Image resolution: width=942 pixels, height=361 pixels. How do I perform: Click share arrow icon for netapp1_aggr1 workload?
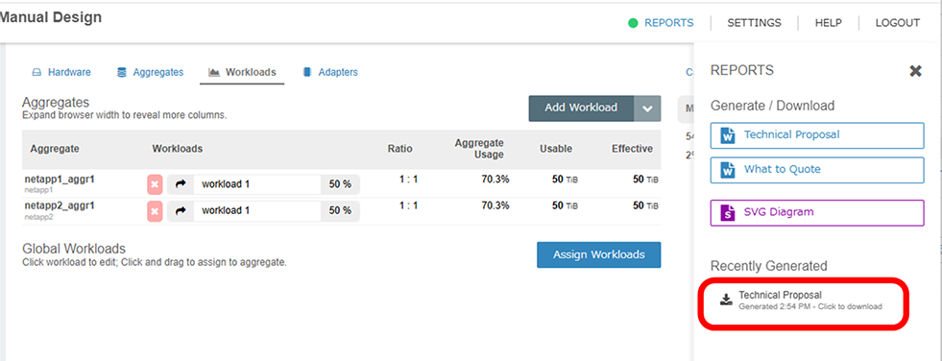coord(181,184)
